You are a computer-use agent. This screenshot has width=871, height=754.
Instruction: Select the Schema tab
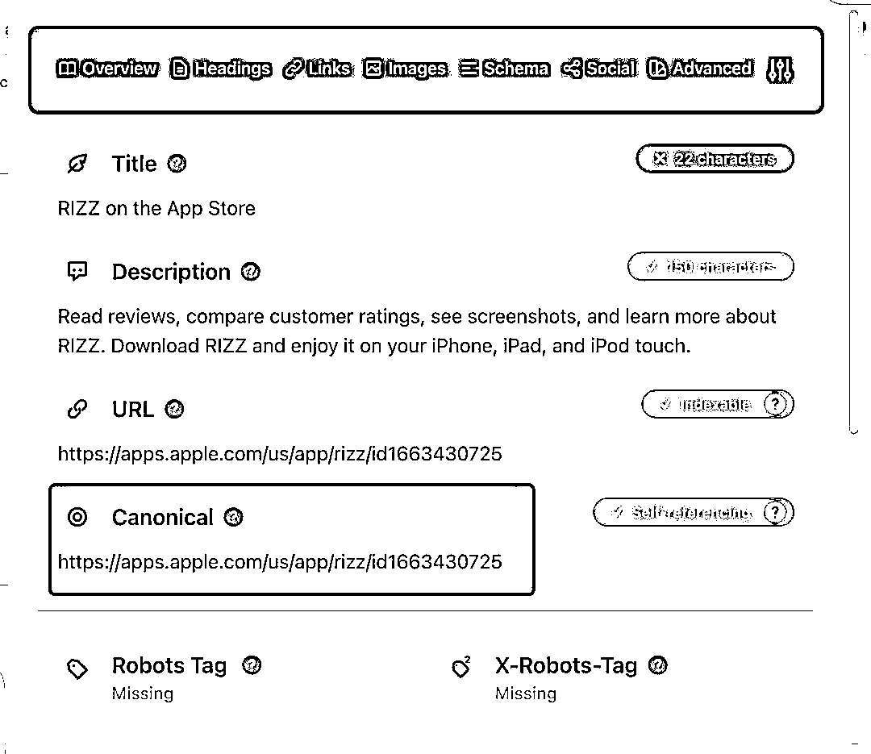(x=504, y=69)
